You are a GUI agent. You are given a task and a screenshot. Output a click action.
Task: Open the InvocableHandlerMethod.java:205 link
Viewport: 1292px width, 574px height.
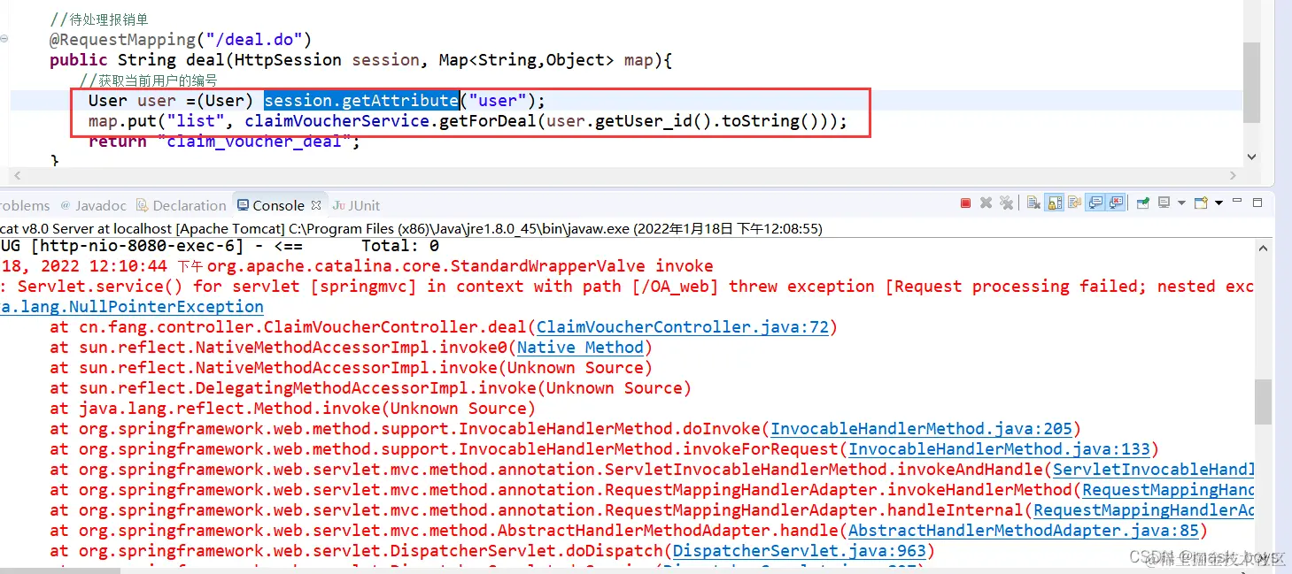pyautogui.click(x=921, y=429)
